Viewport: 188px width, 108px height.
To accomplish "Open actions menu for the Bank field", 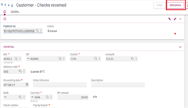I will tap(24, 97).
